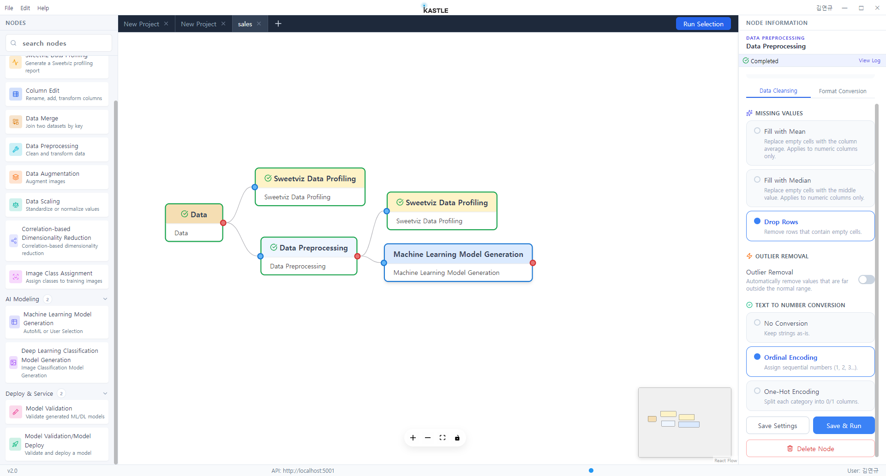Select the Ordinal Encoding option
The image size is (886, 476).
(810, 362)
